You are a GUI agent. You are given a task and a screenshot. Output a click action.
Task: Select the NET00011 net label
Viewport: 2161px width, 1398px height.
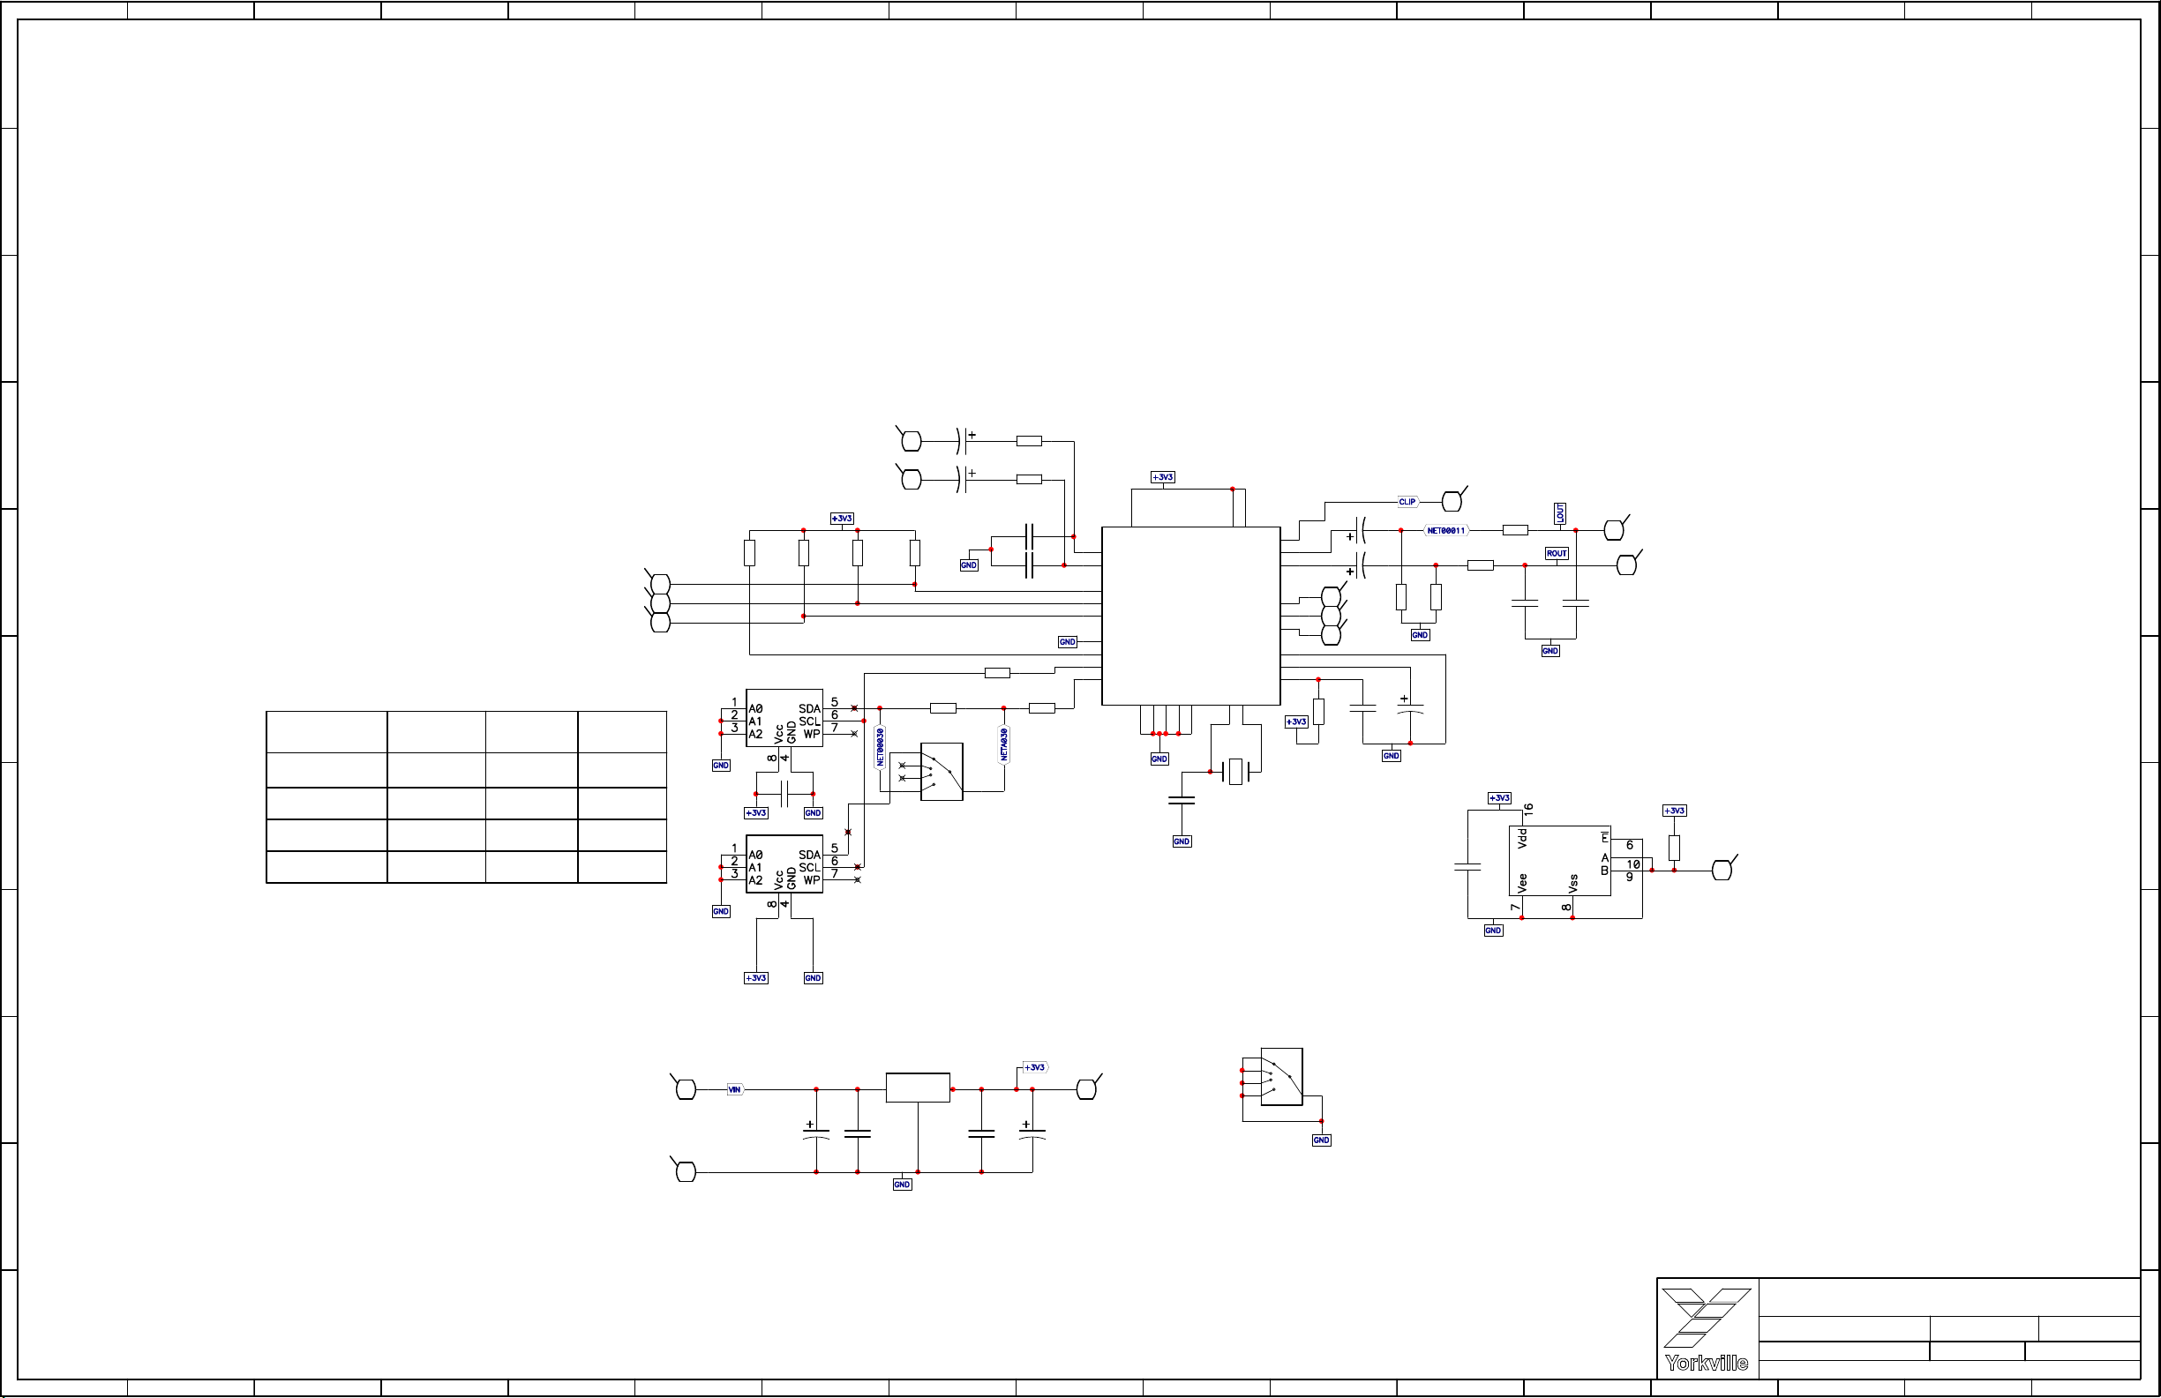coord(1446,531)
